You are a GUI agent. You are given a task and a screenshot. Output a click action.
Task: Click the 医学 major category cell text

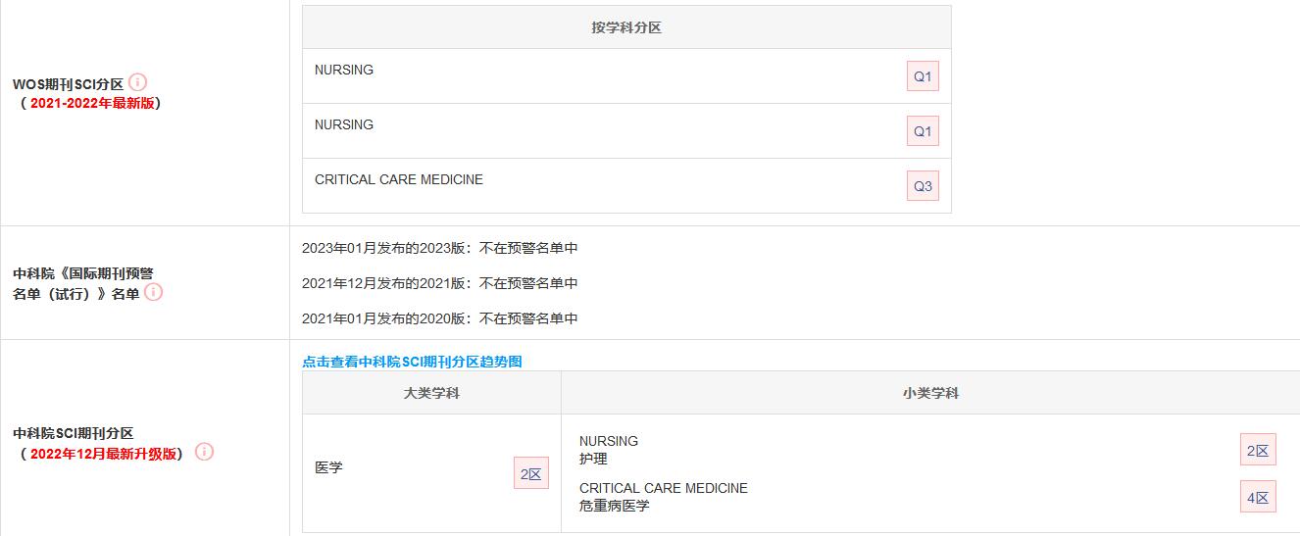click(x=328, y=467)
